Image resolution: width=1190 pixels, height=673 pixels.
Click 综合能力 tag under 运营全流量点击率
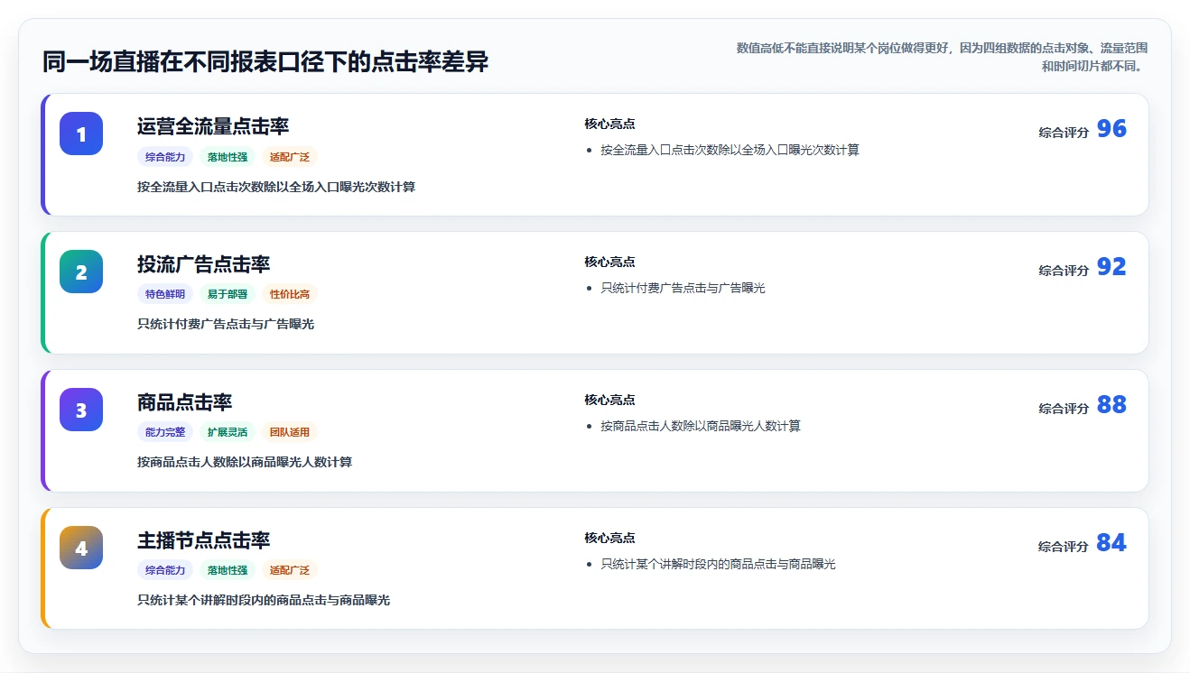pos(165,157)
